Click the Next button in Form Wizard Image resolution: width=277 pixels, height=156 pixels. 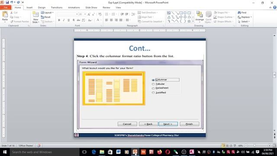pyautogui.click(x=168, y=124)
